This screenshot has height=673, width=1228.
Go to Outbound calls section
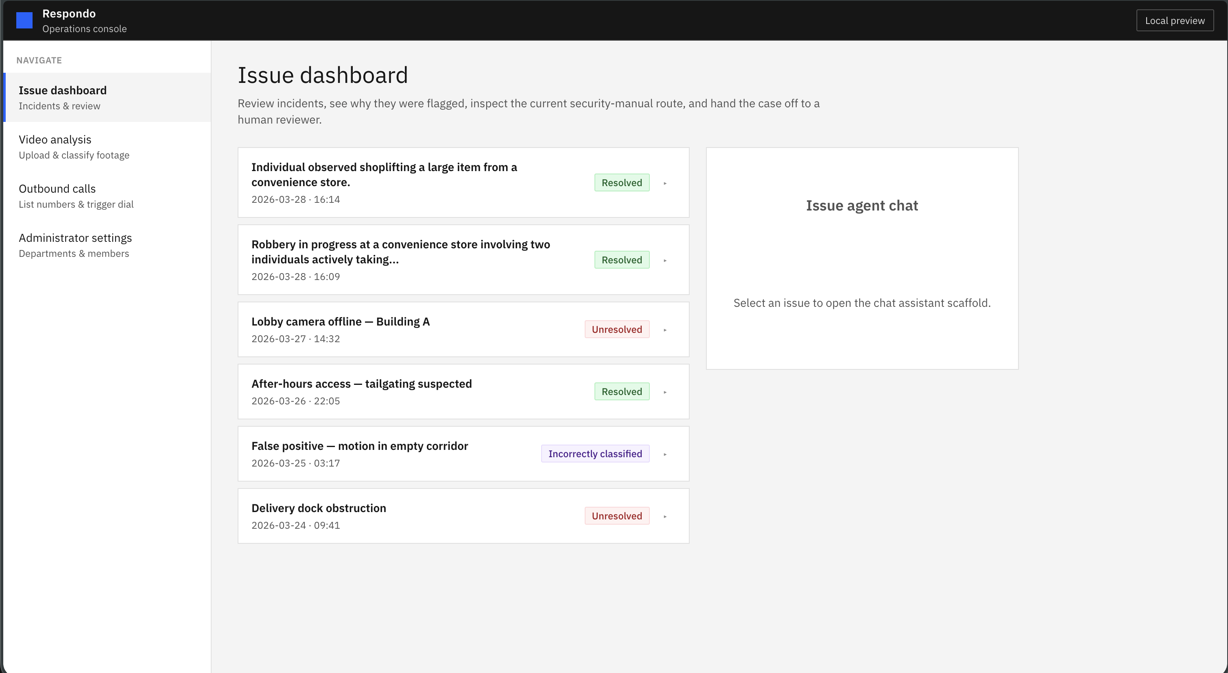76,195
